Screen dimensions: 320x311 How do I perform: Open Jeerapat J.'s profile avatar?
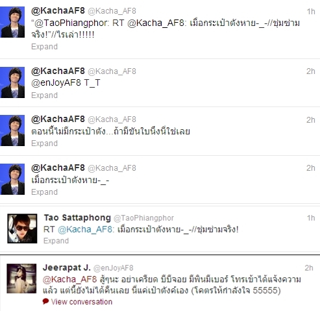(x=21, y=279)
